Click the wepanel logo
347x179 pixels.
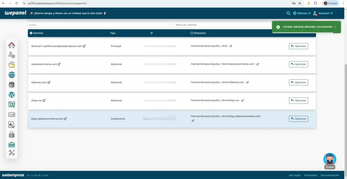click(x=16, y=13)
